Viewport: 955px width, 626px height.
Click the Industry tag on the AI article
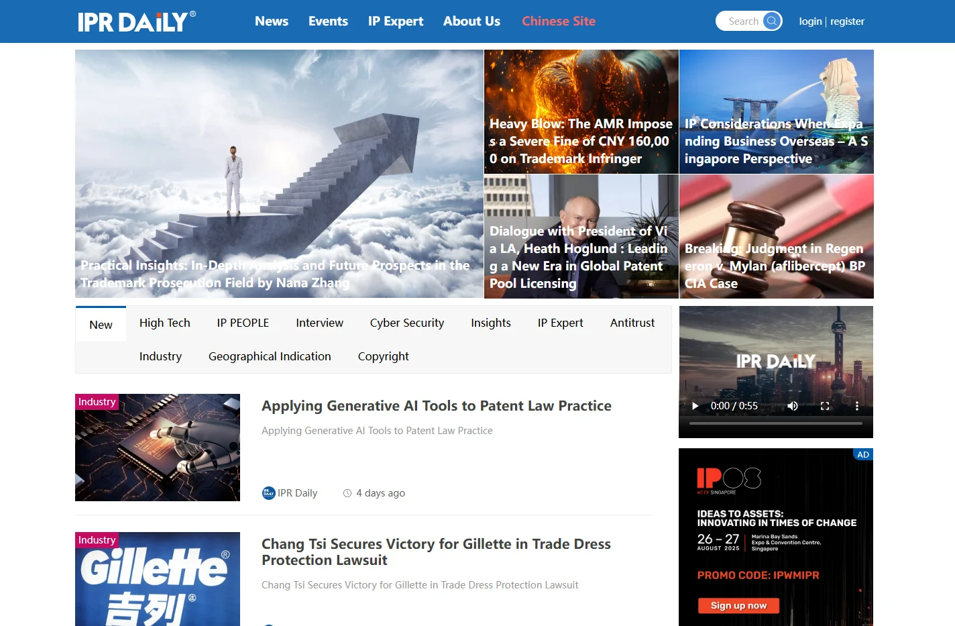97,402
